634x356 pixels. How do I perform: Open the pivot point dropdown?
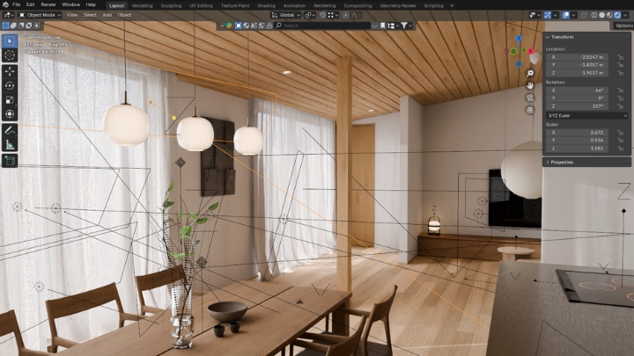point(310,15)
